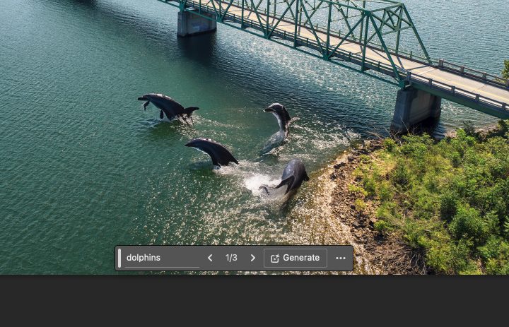Click the leftmost dolphin jumping above the water
This screenshot has width=509, height=327.
[x=165, y=106]
